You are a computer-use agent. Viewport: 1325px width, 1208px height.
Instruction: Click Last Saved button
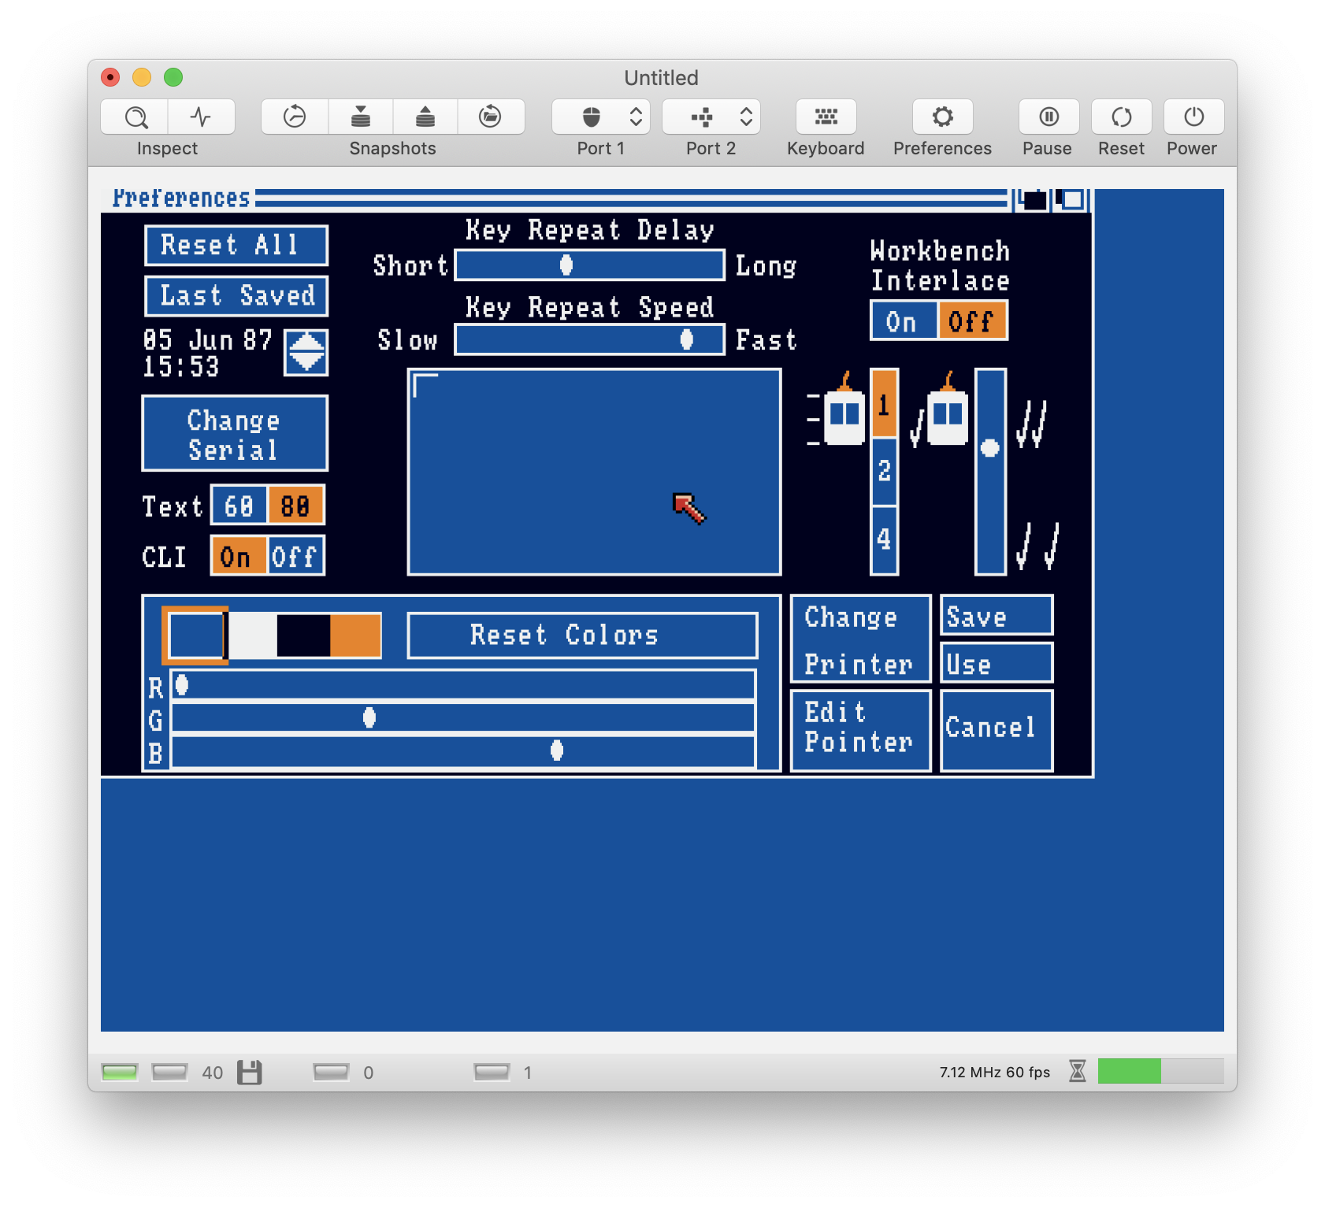pos(236,295)
